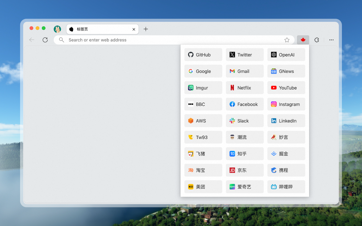Close the 标签页 tab
Viewport: 362px width, 226px height.
tap(134, 29)
